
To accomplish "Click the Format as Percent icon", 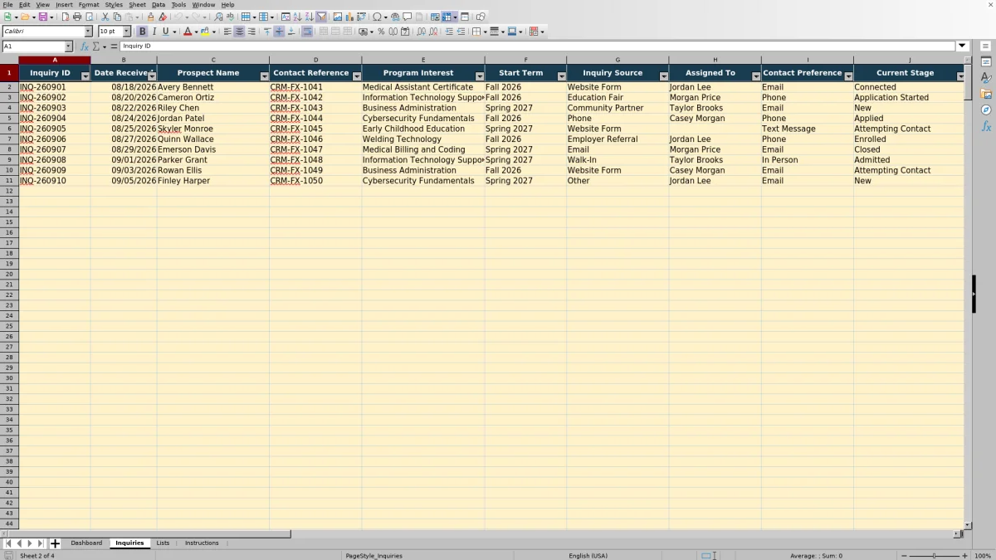I will tap(381, 32).
